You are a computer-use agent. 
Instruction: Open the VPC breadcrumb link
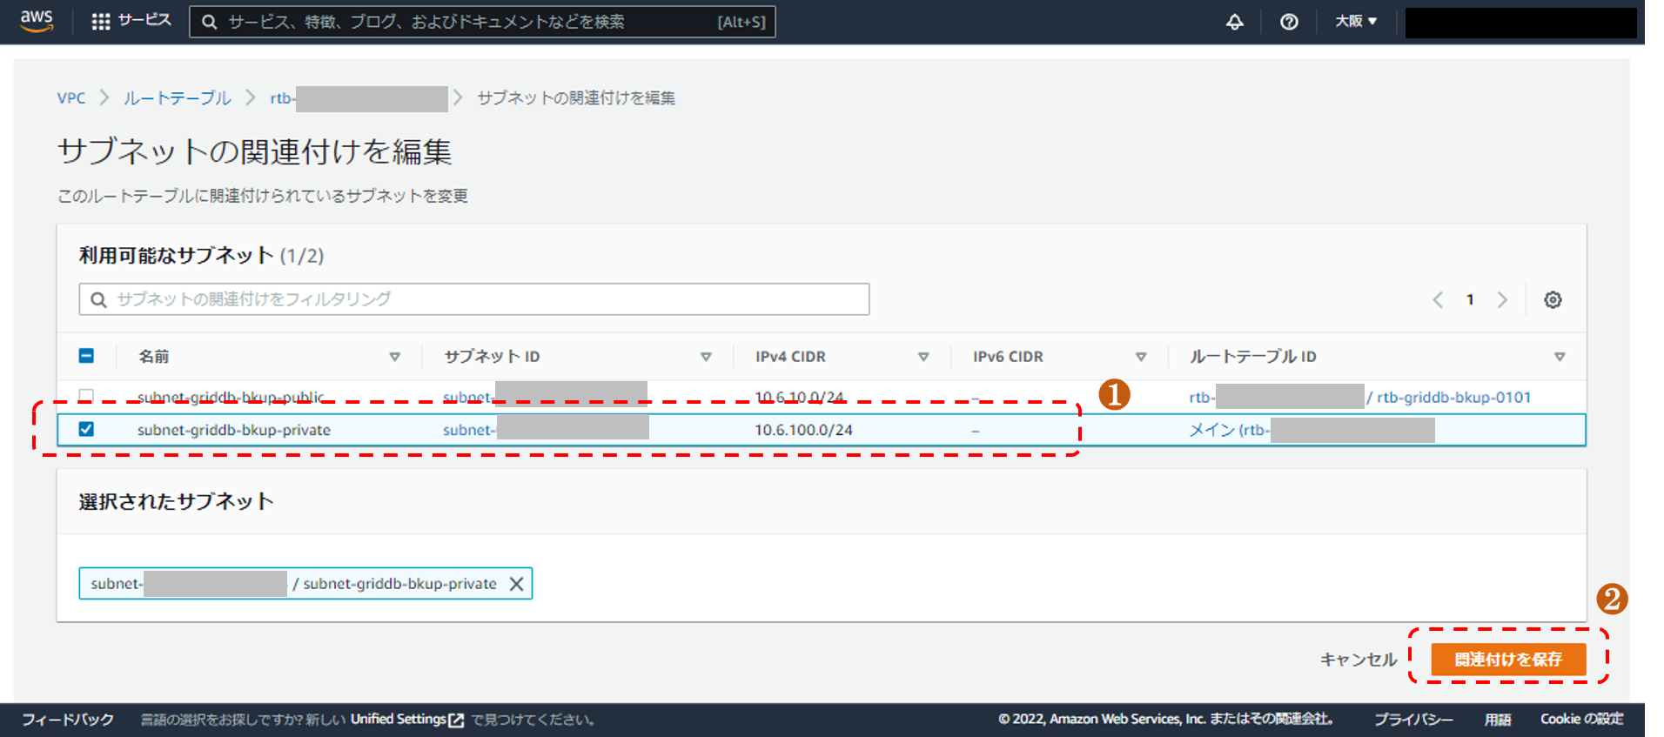pos(71,98)
